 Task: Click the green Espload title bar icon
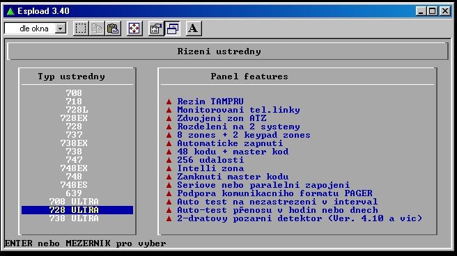(x=10, y=11)
